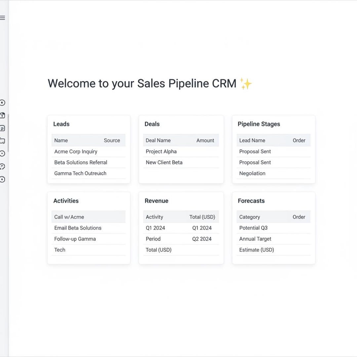Click the sidebar circle-dot icon above T box
357x357 pixels.
point(2,103)
